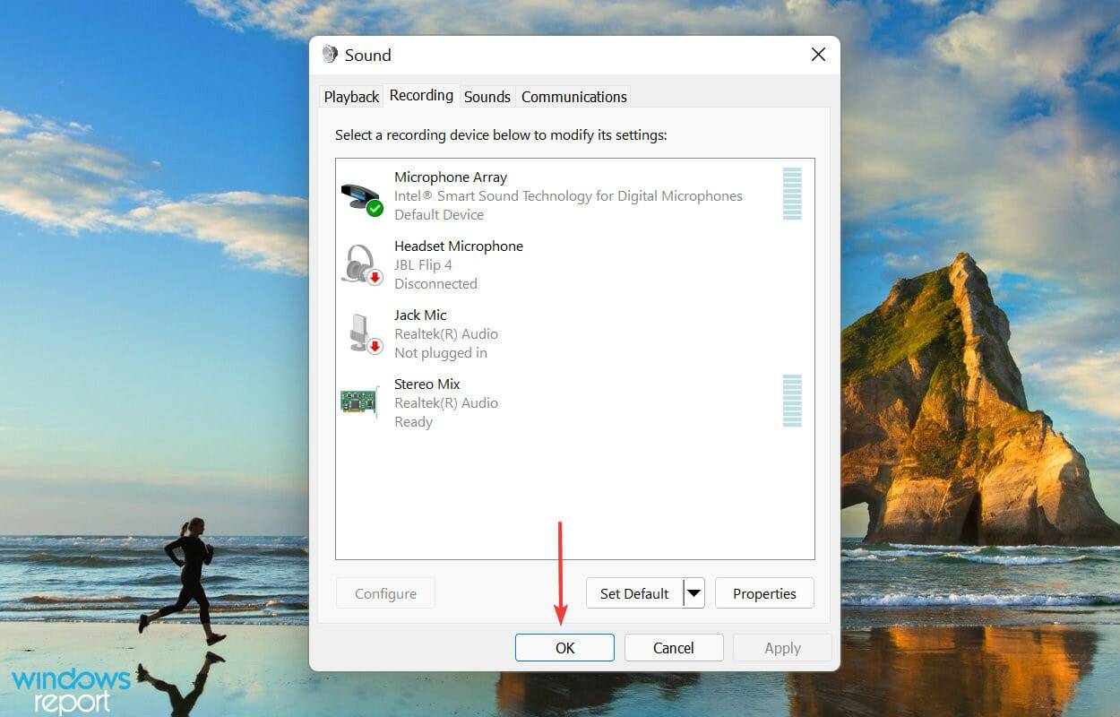1120x717 pixels.
Task: Click the 'JBL Flip 4' description text
Action: tap(423, 265)
